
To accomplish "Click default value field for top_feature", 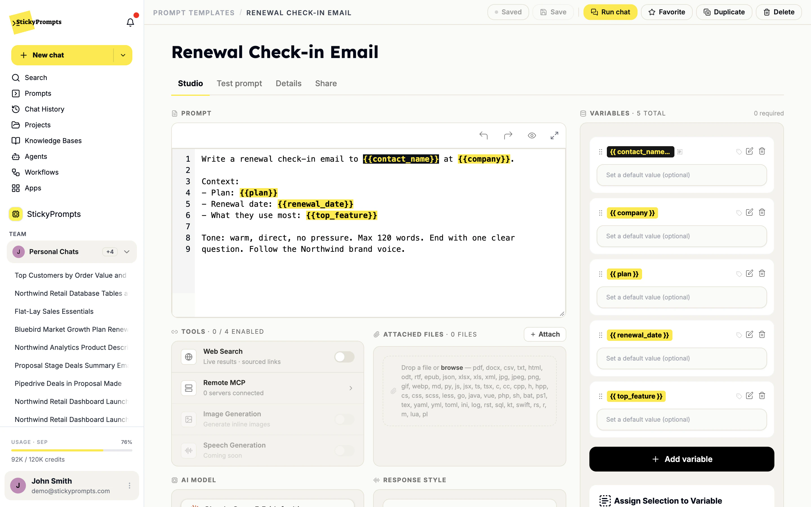I will (682, 419).
